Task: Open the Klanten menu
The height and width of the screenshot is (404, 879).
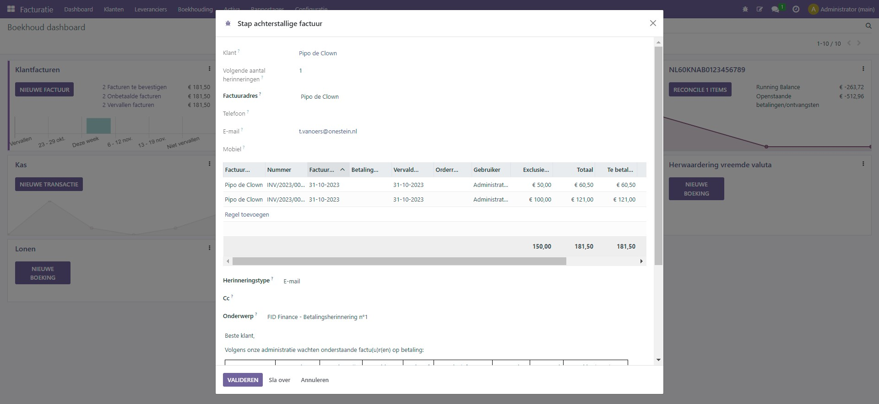Action: 114,9
